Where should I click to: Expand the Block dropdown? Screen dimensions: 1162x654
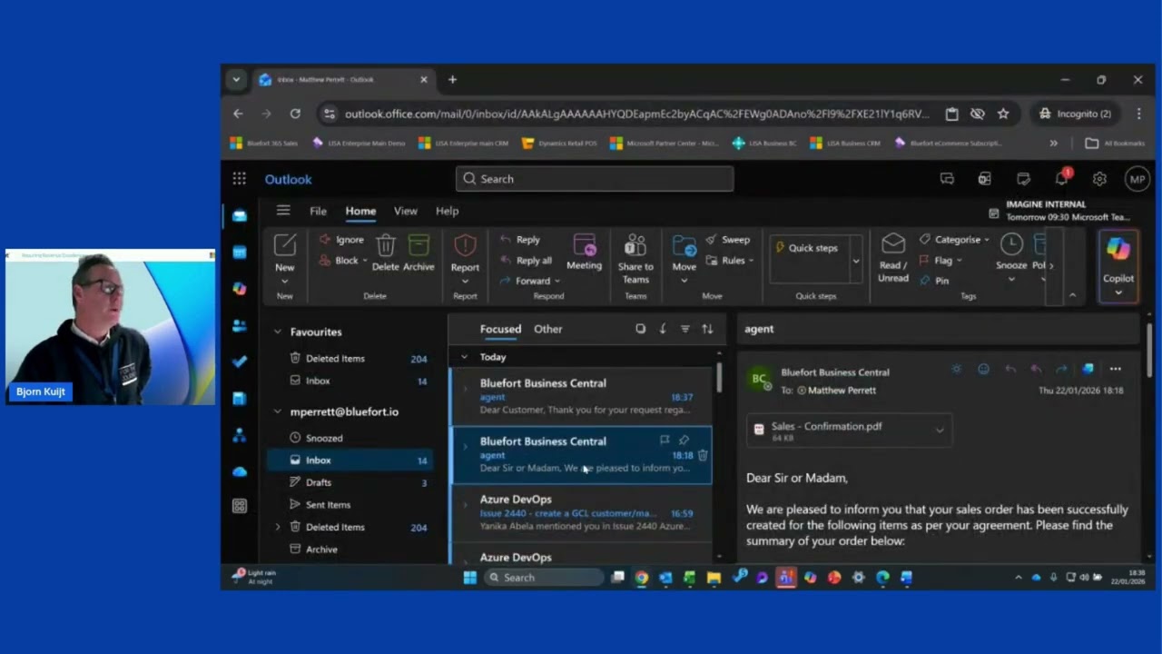point(365,261)
